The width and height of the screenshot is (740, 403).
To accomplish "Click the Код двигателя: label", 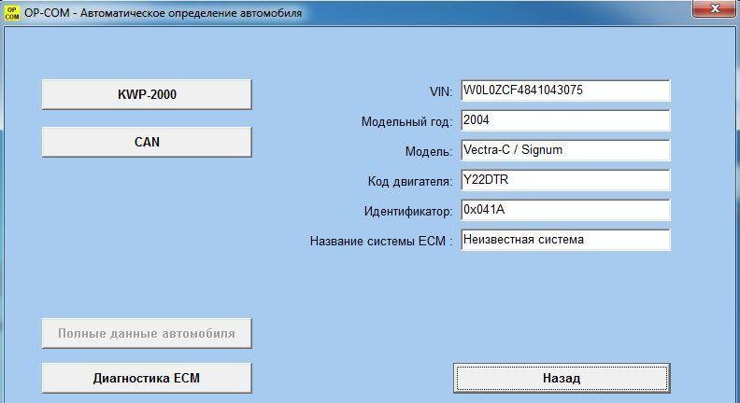I will coord(410,181).
